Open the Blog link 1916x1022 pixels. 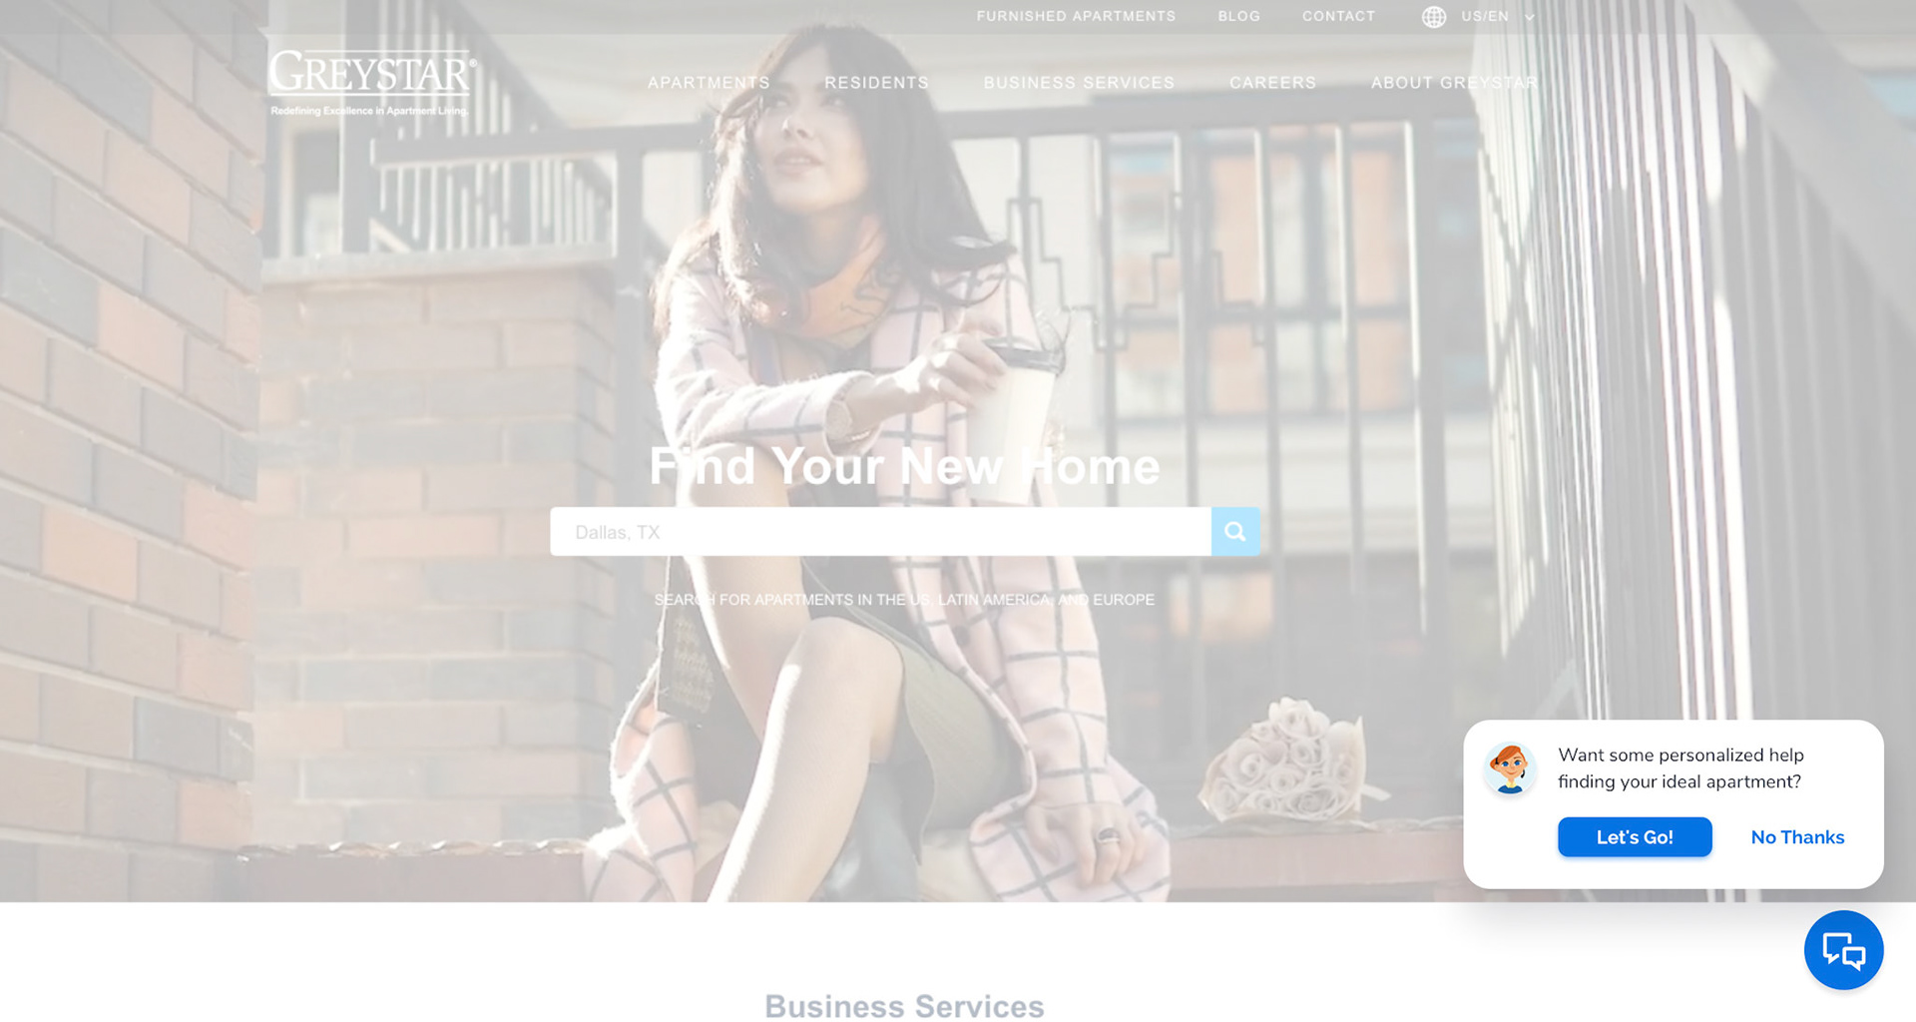tap(1238, 17)
